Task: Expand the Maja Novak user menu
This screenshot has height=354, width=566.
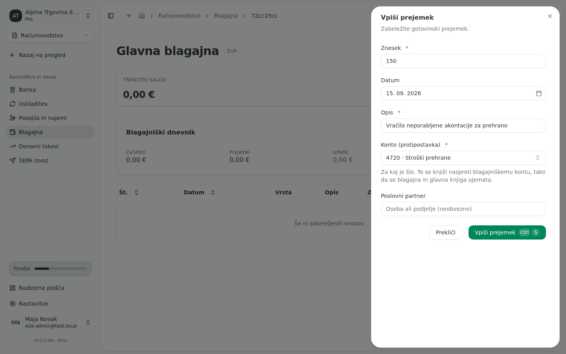Action: pyautogui.click(x=50, y=323)
